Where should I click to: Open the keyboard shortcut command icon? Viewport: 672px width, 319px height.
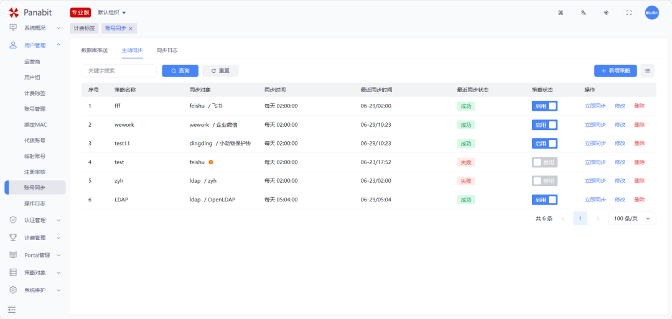(x=561, y=12)
